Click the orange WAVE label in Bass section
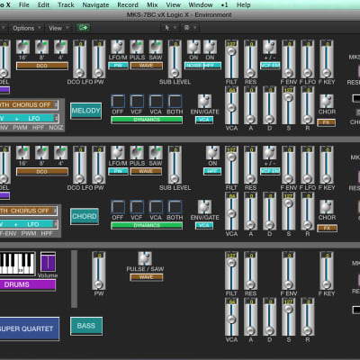This screenshot has height=360, width=360. (146, 277)
